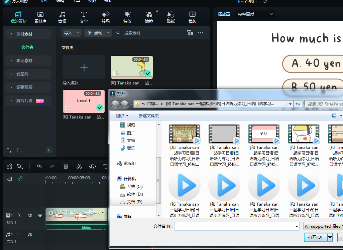Open the 音频 audio panel
Image resolution: width=343 pixels, height=250 pixels.
[62, 17]
